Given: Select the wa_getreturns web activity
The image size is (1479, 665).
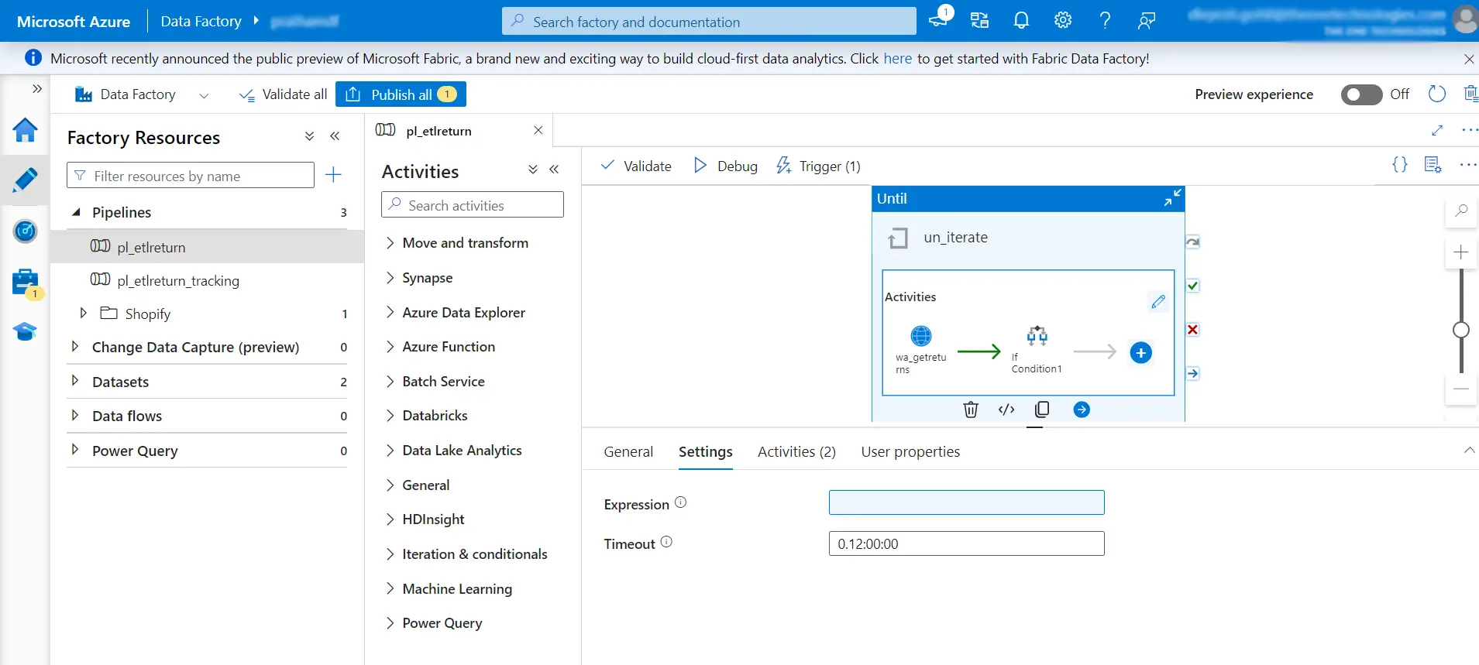Looking at the screenshot, I should 921,349.
